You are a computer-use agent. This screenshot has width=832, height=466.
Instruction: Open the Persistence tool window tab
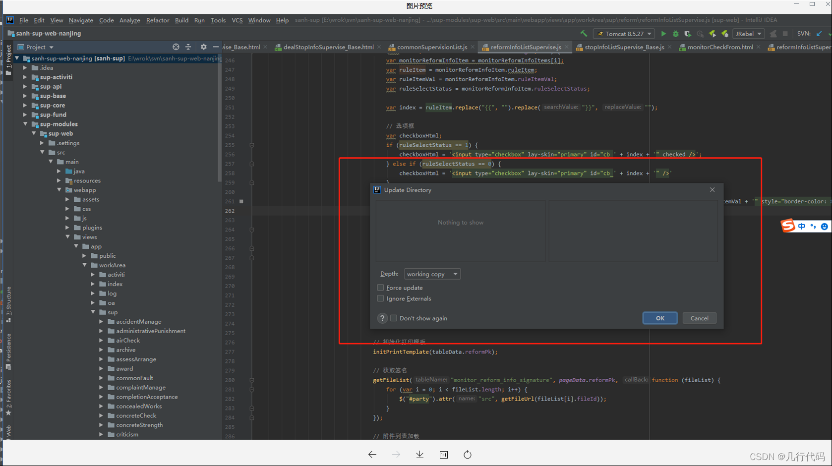click(8, 351)
